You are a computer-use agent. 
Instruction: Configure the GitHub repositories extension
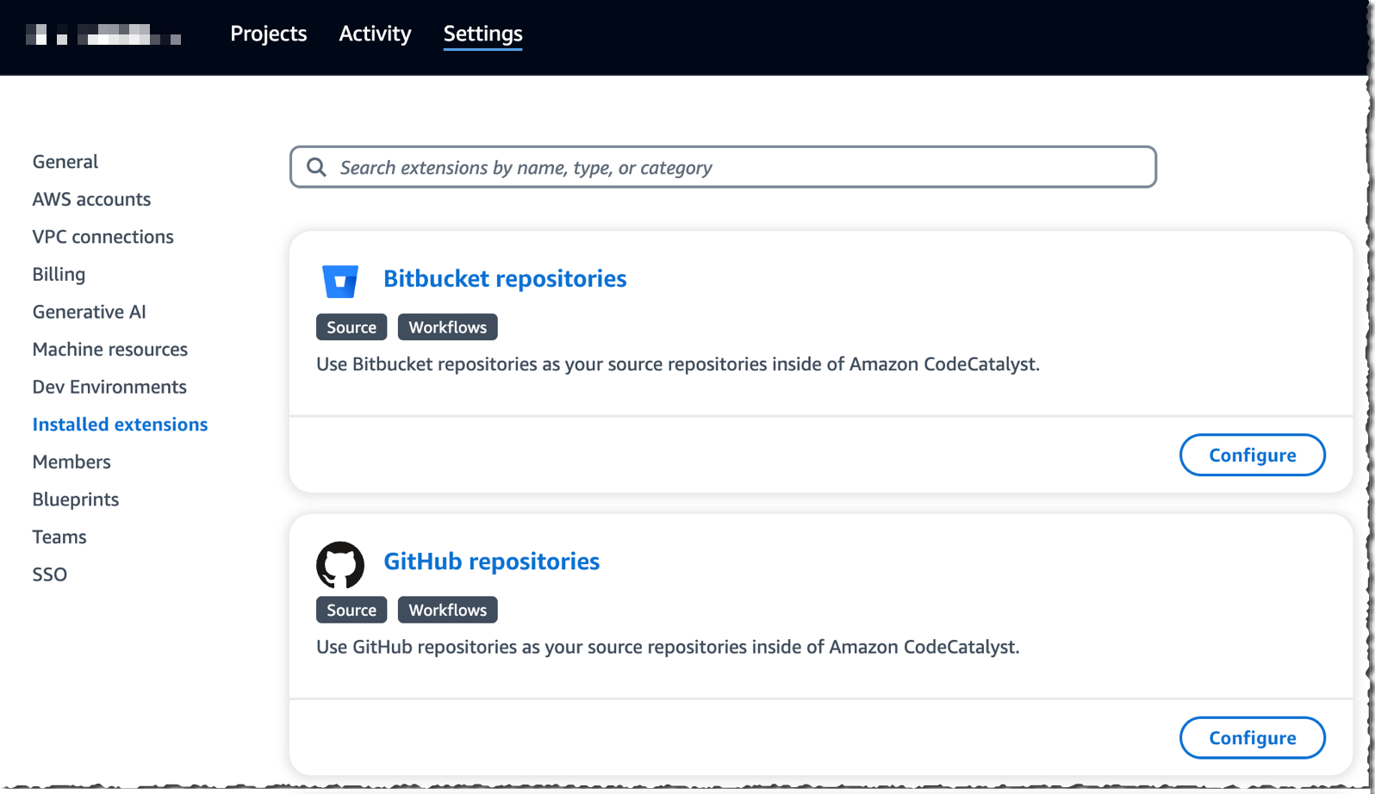click(1252, 737)
